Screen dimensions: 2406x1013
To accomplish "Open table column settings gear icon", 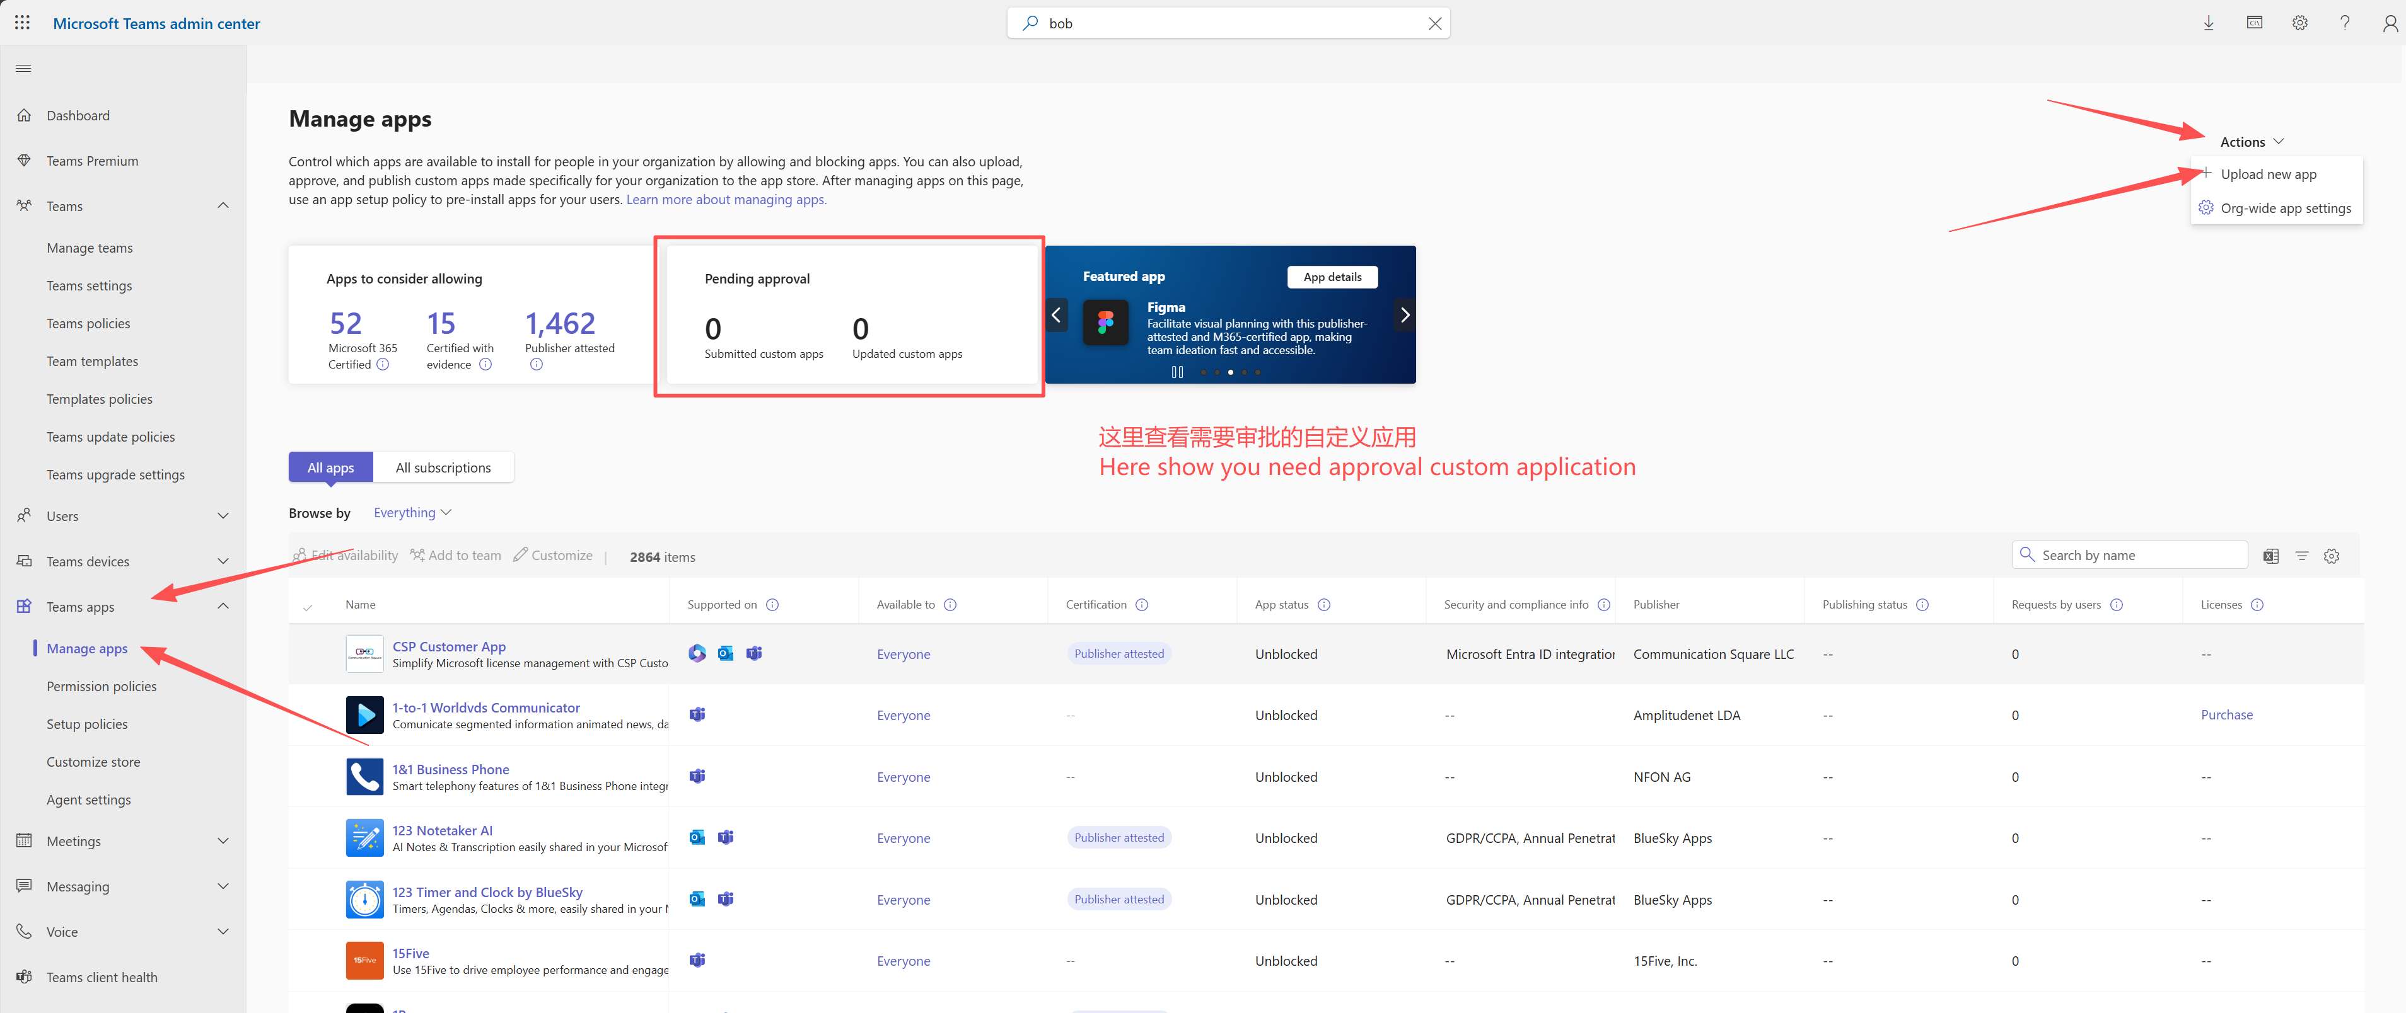I will click(2331, 556).
